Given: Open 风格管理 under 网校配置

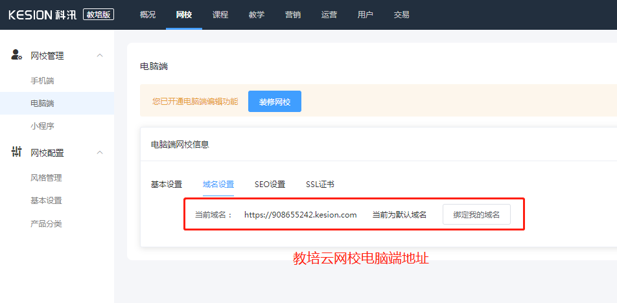Looking at the screenshot, I should click(x=46, y=177).
